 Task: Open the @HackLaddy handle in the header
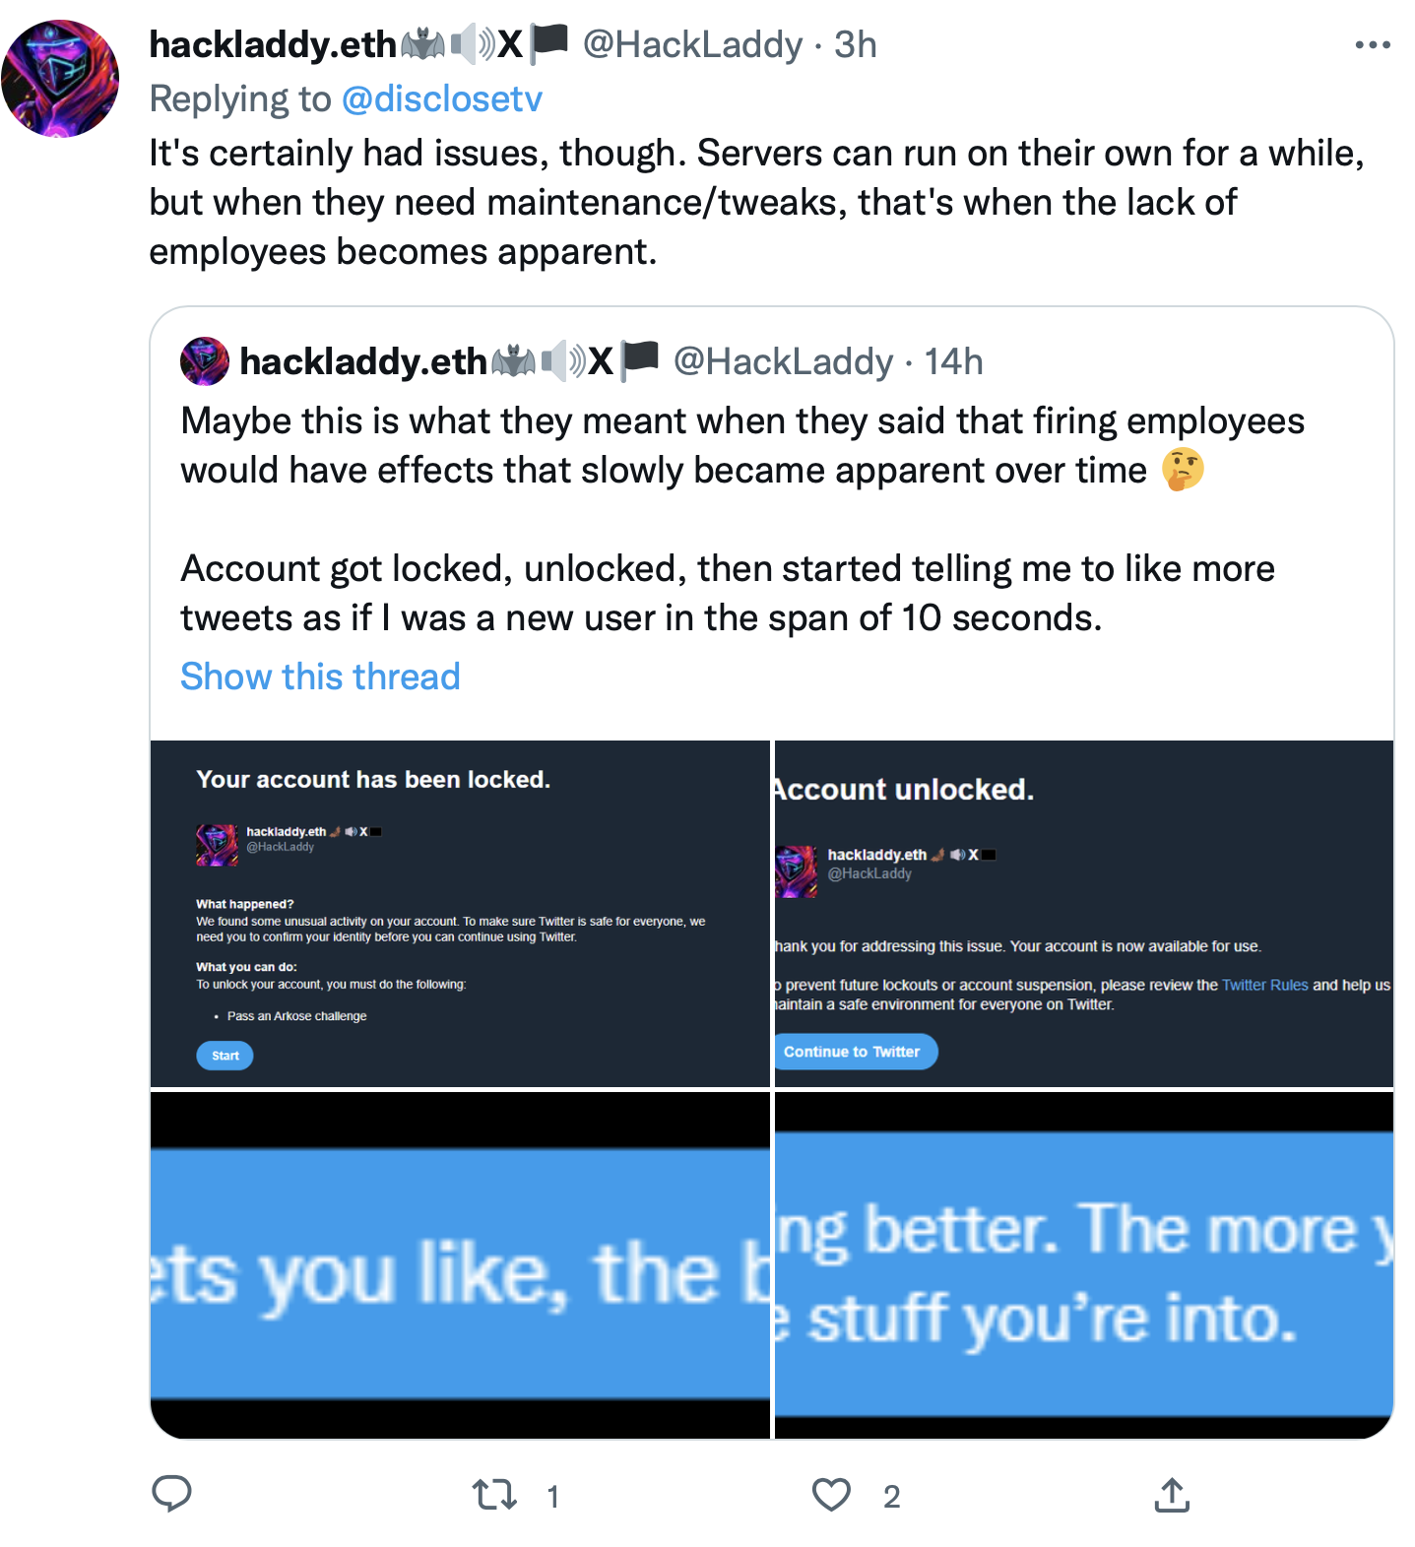[x=692, y=45]
